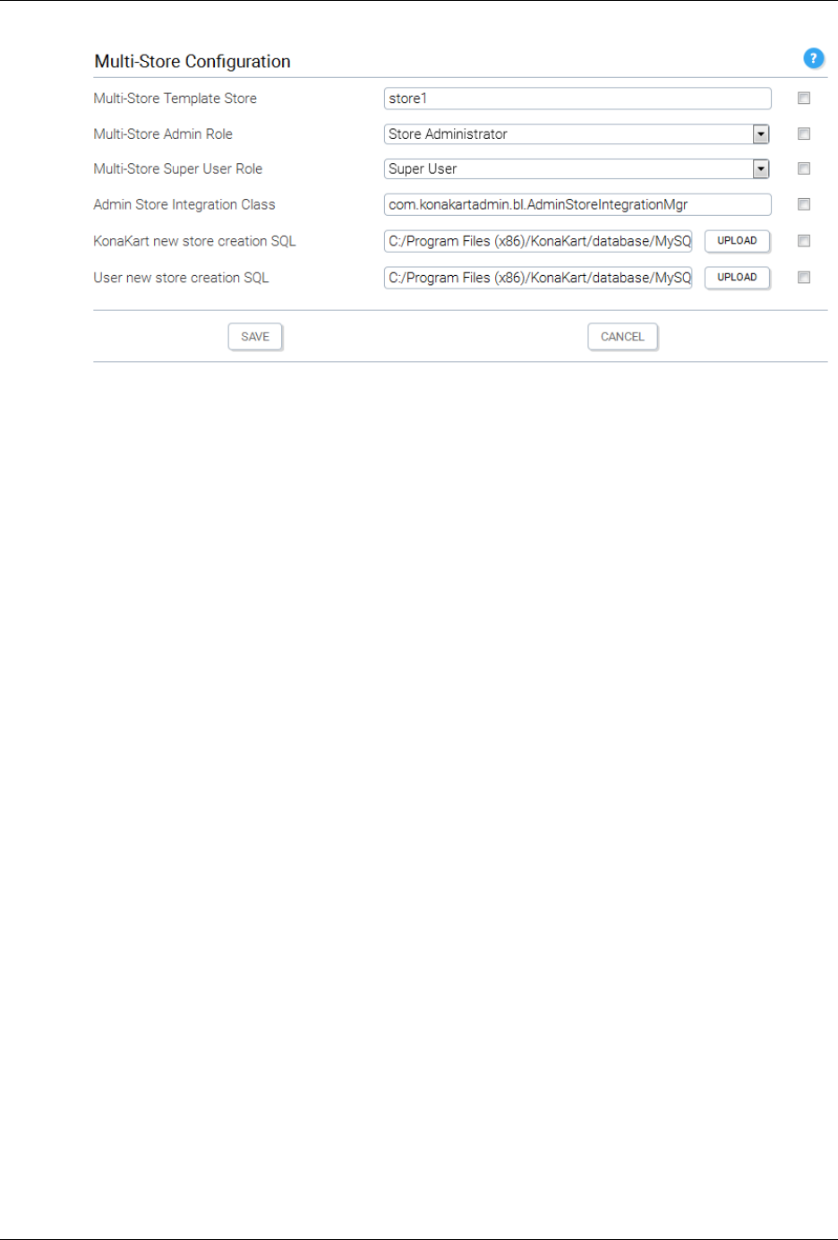The width and height of the screenshot is (838, 1240).
Task: Focus the Multi-Store Template Store field
Action: [x=577, y=99]
